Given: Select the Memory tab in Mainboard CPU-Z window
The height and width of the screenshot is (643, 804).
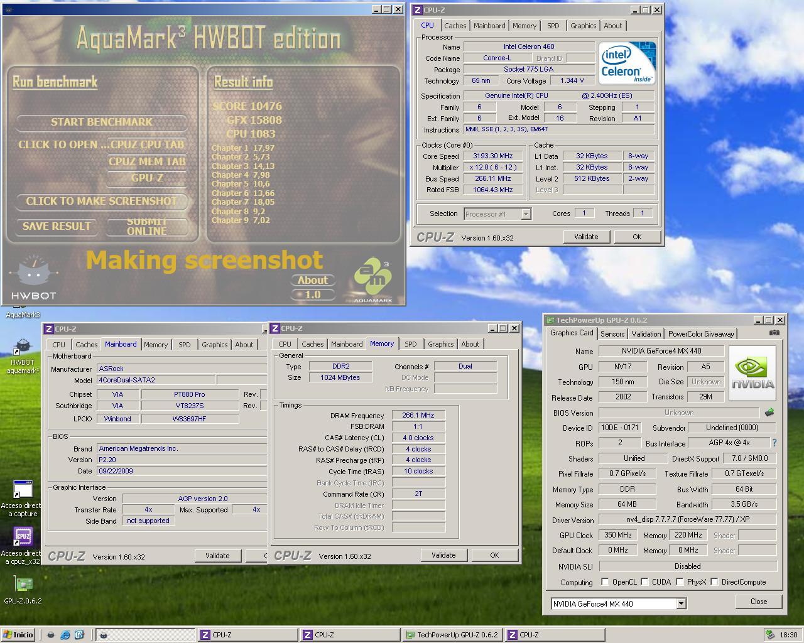Looking at the screenshot, I should click(156, 345).
